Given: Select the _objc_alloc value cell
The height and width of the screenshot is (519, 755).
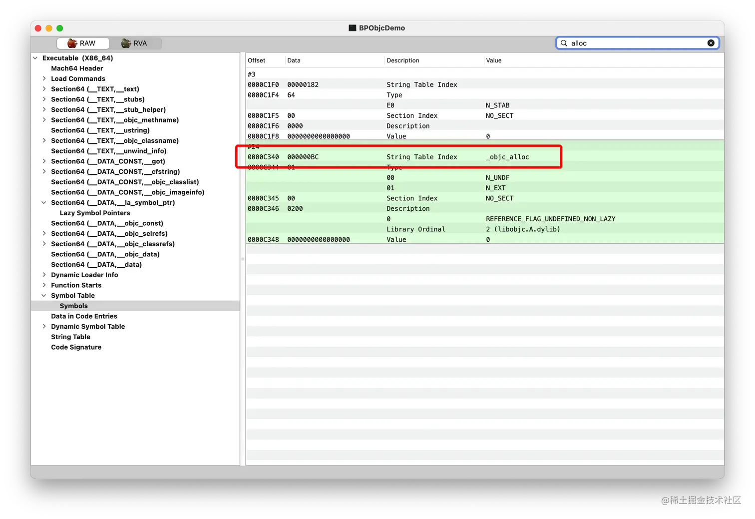Looking at the screenshot, I should pyautogui.click(x=507, y=157).
